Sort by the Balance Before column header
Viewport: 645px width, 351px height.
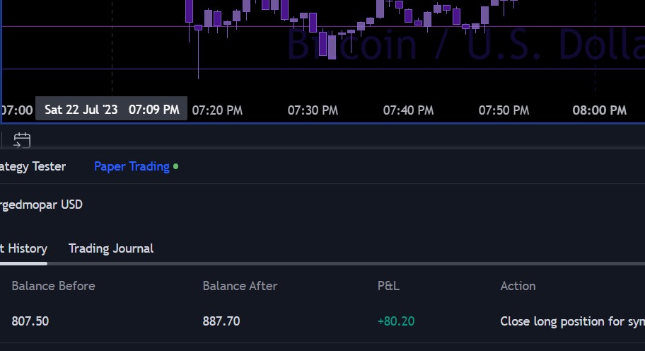(53, 286)
